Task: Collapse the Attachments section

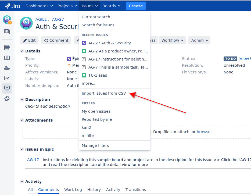Action: click(22, 120)
